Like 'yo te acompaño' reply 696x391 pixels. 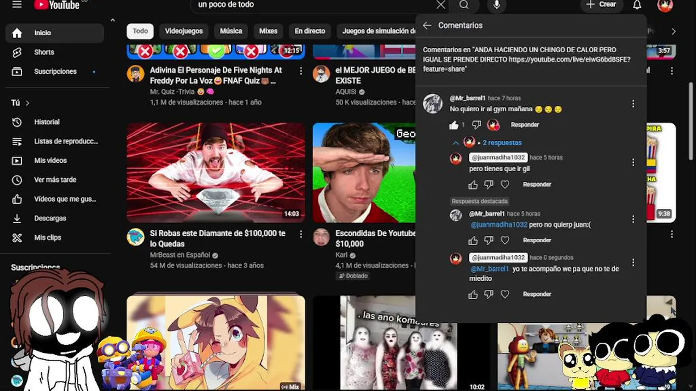tap(473, 294)
